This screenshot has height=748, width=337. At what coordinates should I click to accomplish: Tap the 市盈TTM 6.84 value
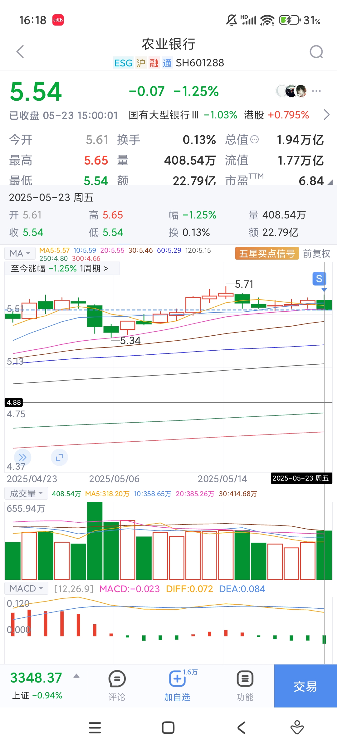(311, 180)
